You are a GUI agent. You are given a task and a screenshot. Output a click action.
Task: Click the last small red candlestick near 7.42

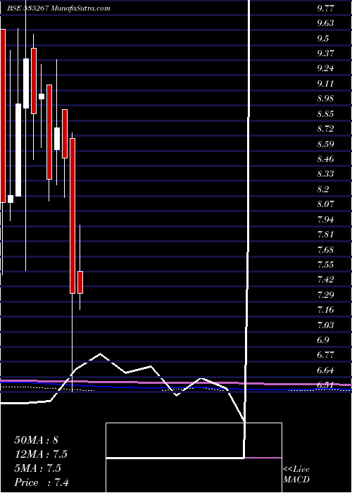(x=80, y=282)
